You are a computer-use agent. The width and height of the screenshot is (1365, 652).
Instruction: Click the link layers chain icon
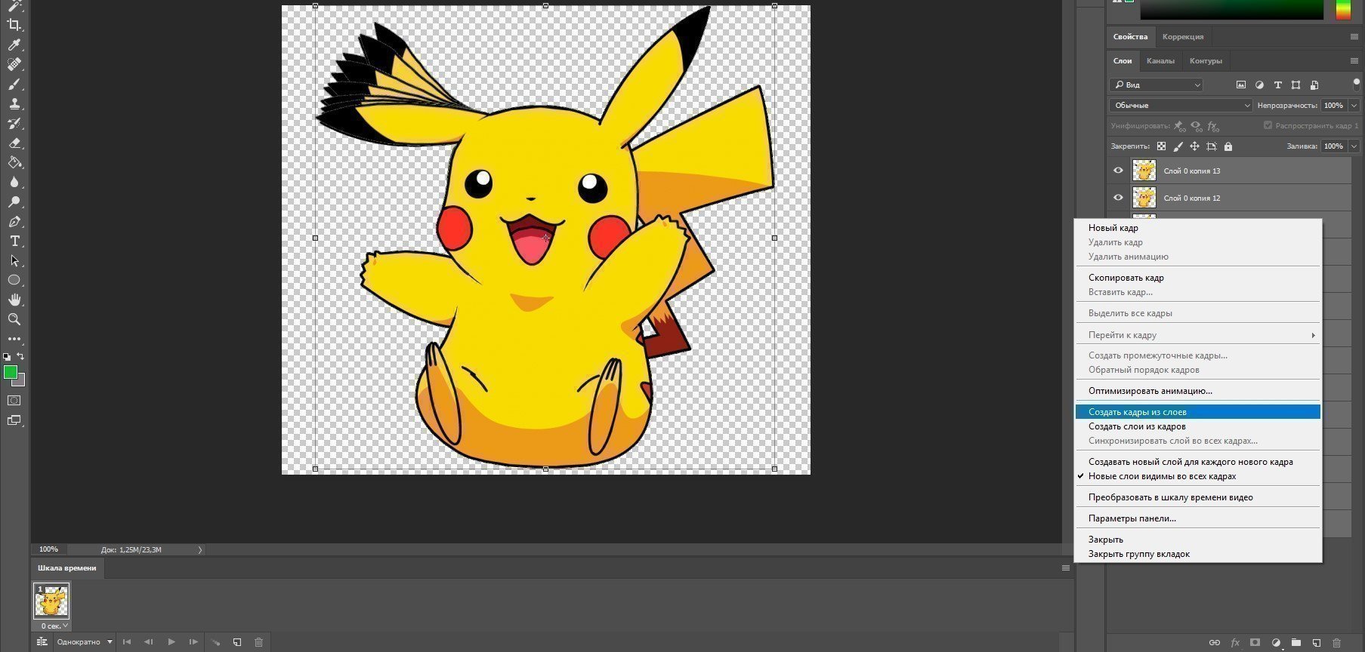pyautogui.click(x=1214, y=643)
